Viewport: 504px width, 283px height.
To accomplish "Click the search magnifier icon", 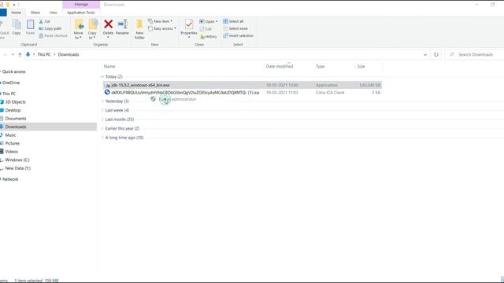I will 452,54.
